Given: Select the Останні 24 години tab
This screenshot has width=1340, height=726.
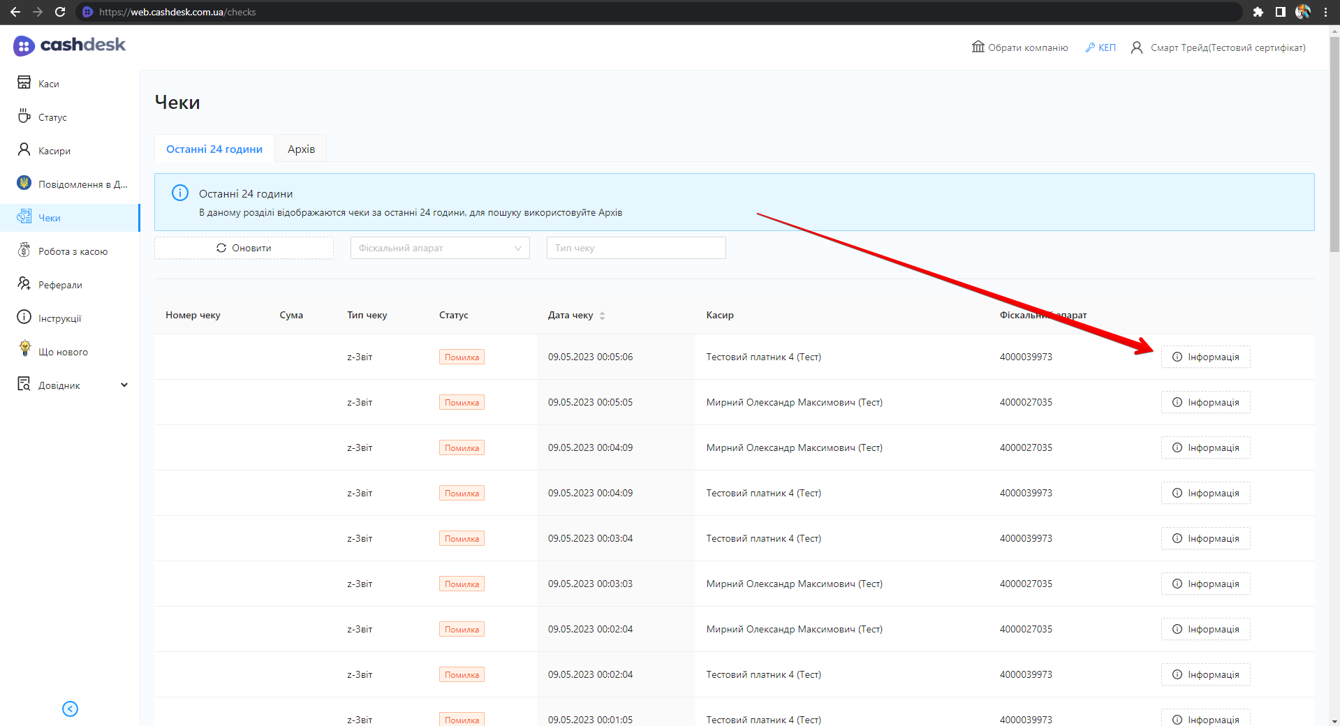Looking at the screenshot, I should pos(214,149).
